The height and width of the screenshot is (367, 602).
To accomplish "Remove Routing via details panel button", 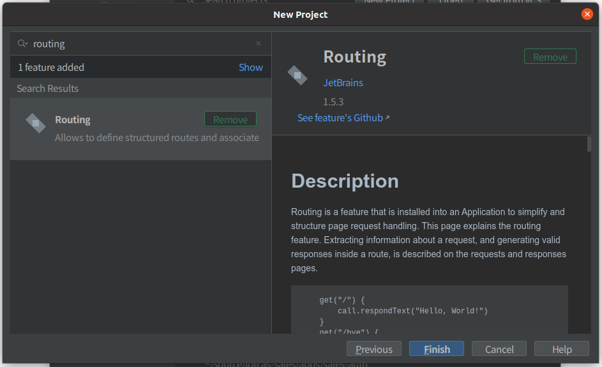I will click(x=550, y=56).
